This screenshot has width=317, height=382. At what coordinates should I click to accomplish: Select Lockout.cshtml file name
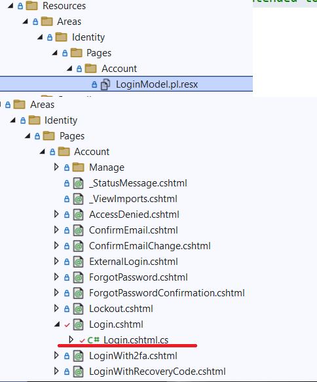[121, 309]
